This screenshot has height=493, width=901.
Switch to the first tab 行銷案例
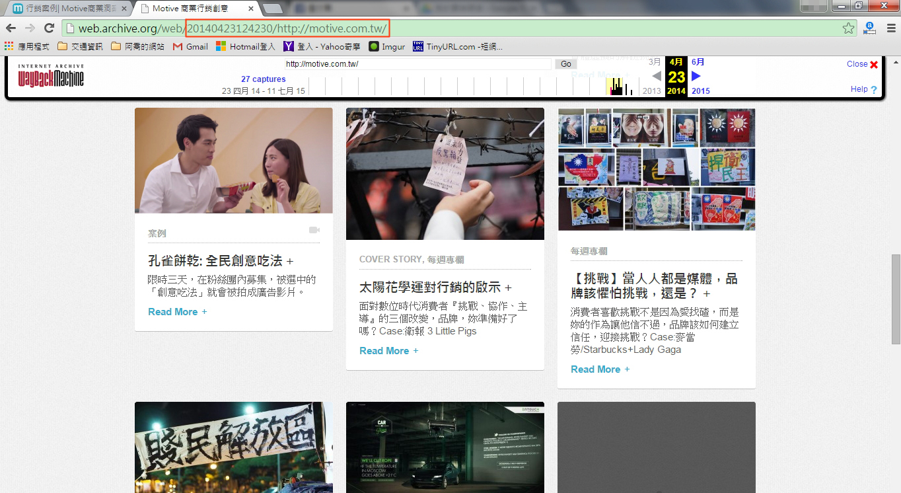66,9
